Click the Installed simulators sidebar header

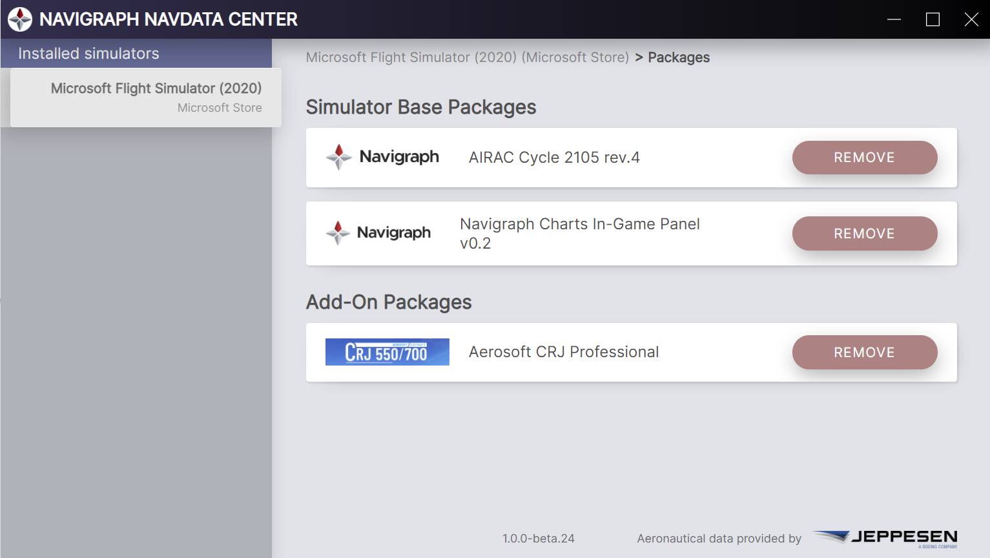click(88, 54)
